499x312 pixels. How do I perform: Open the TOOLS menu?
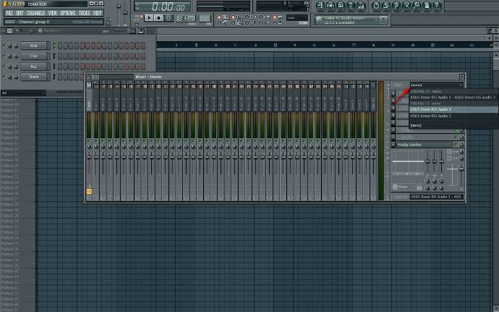tap(85, 13)
